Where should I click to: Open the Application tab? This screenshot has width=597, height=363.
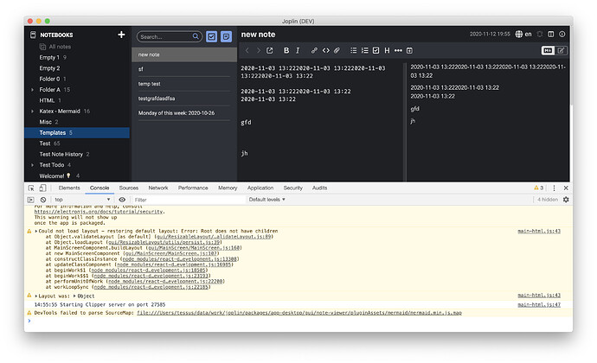pos(260,188)
